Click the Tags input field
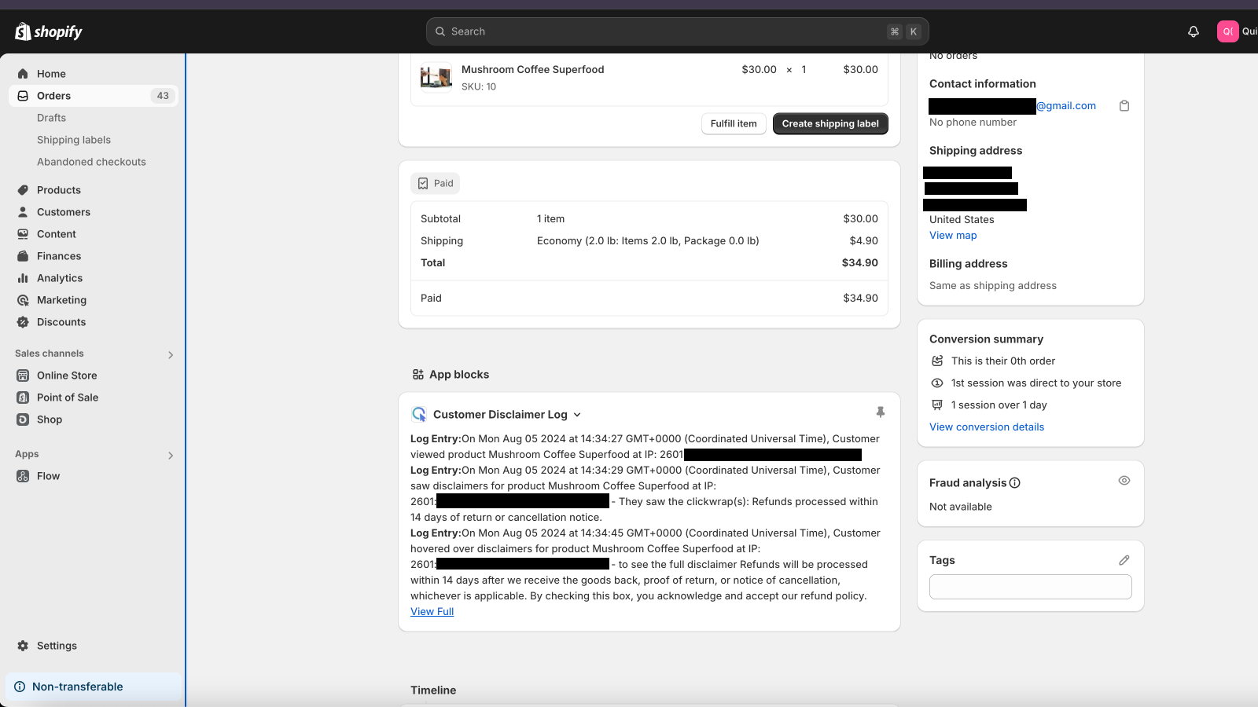 [x=1030, y=587]
